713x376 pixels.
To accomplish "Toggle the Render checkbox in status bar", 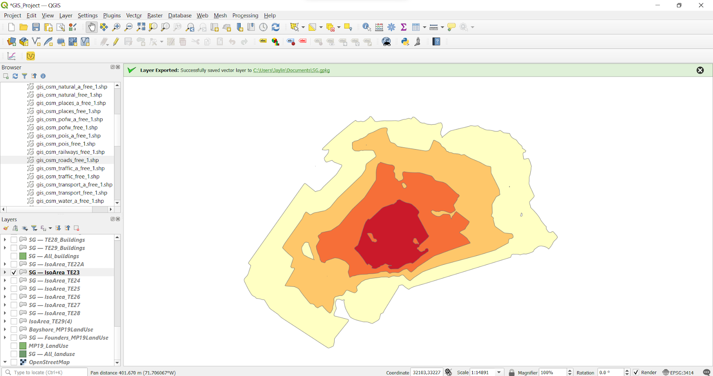I will tap(636, 372).
